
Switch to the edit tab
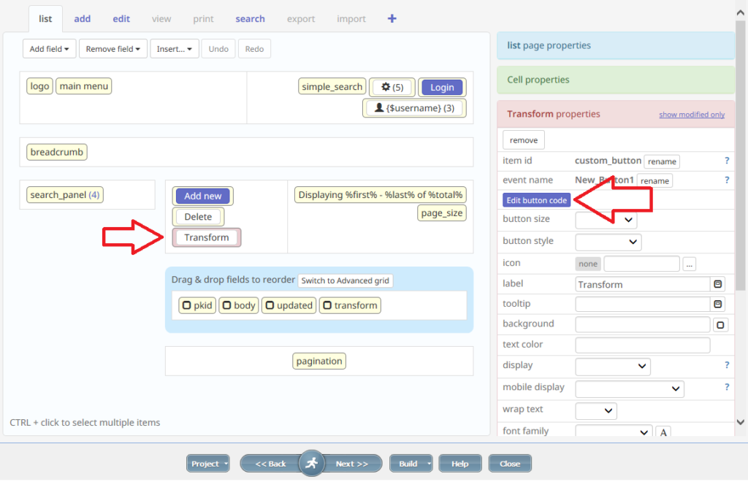[121, 18]
